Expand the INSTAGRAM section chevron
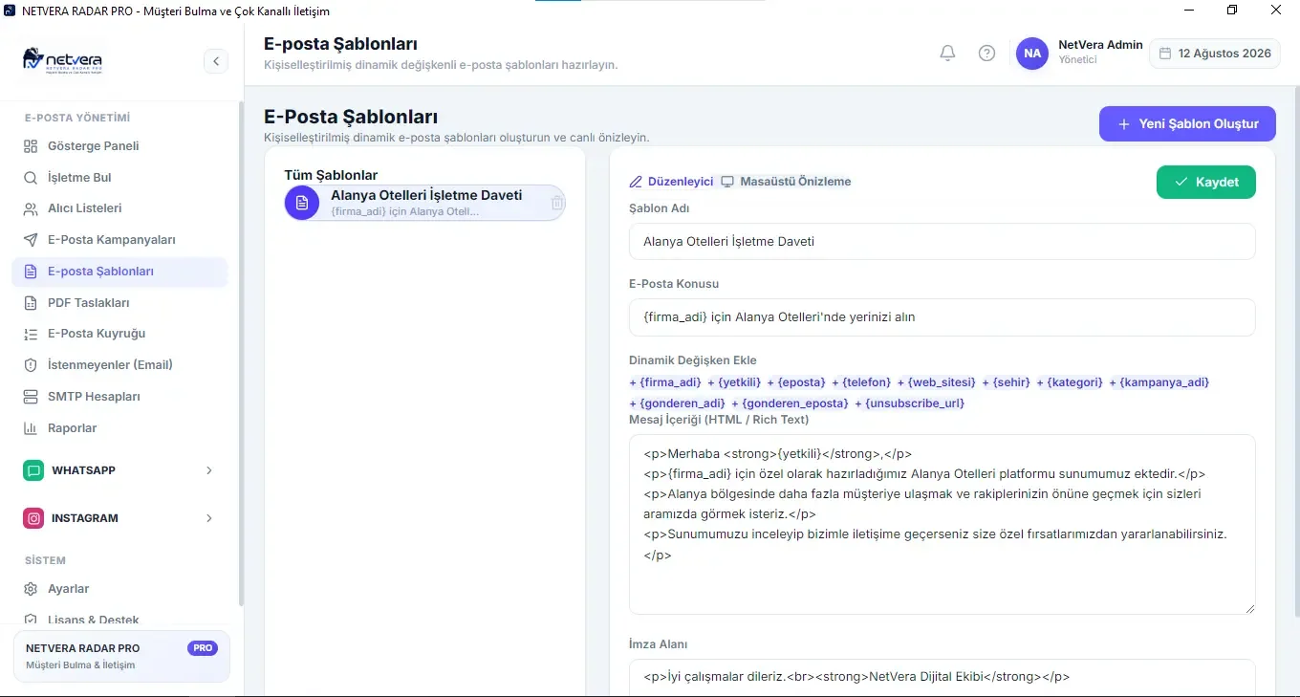This screenshot has height=697, width=1300. 209,518
